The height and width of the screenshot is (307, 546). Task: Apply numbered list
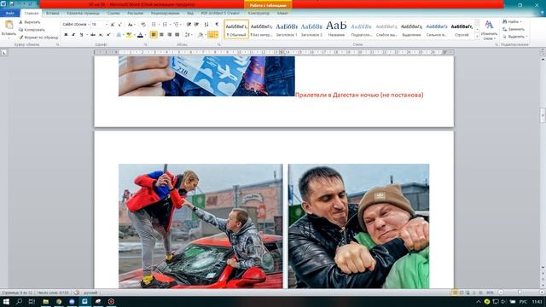[166, 25]
